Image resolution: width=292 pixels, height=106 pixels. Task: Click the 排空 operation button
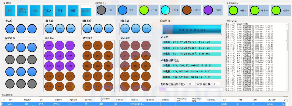point(10,11)
